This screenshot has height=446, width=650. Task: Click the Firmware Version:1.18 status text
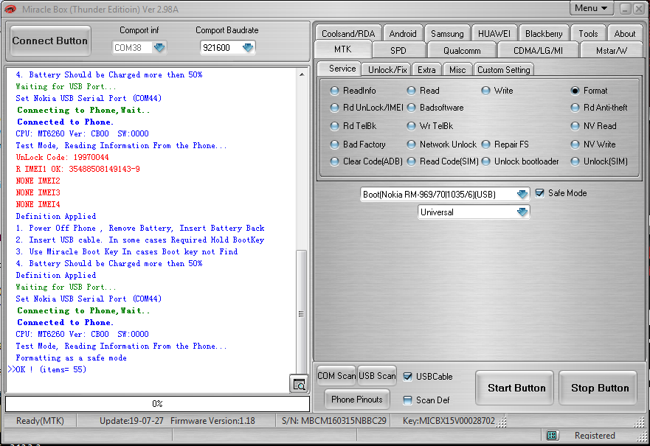click(x=212, y=421)
